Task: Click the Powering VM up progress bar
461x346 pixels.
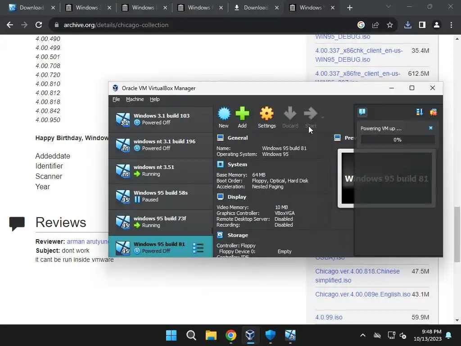Action: [x=398, y=140]
